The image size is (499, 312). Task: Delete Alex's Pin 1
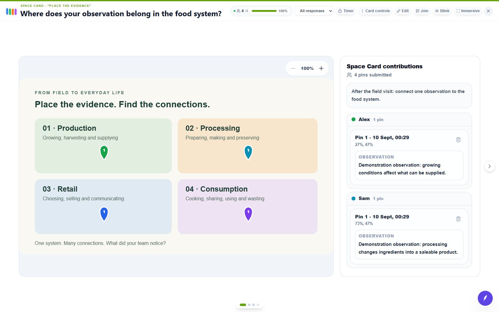tap(458, 139)
